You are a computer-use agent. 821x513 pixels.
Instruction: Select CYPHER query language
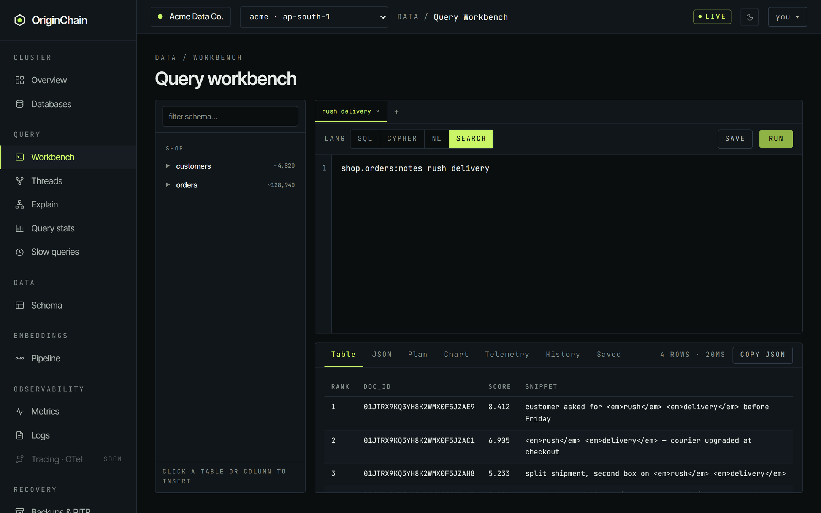(402, 139)
